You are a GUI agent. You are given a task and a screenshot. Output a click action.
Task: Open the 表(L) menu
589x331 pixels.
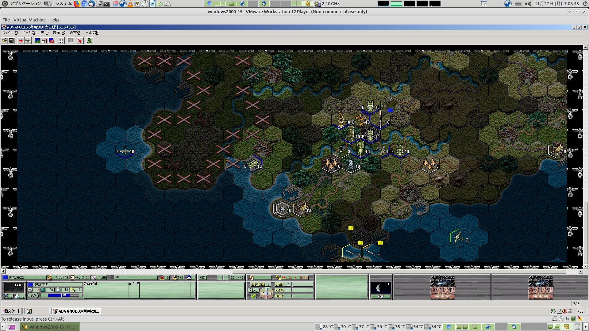tap(44, 33)
